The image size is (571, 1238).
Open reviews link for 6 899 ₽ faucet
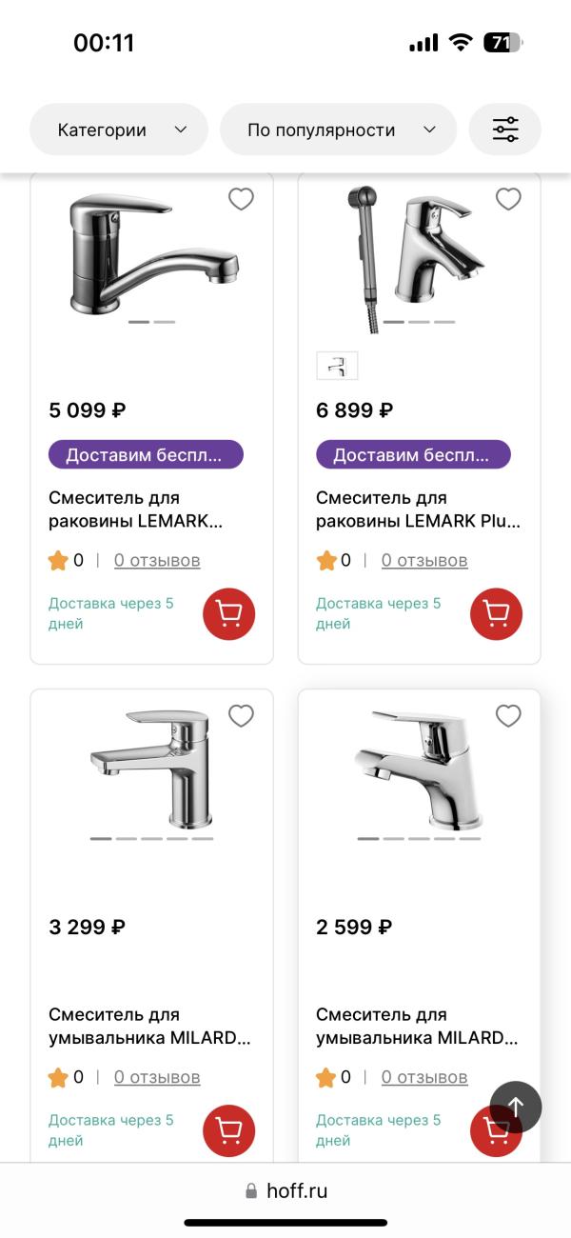424,561
